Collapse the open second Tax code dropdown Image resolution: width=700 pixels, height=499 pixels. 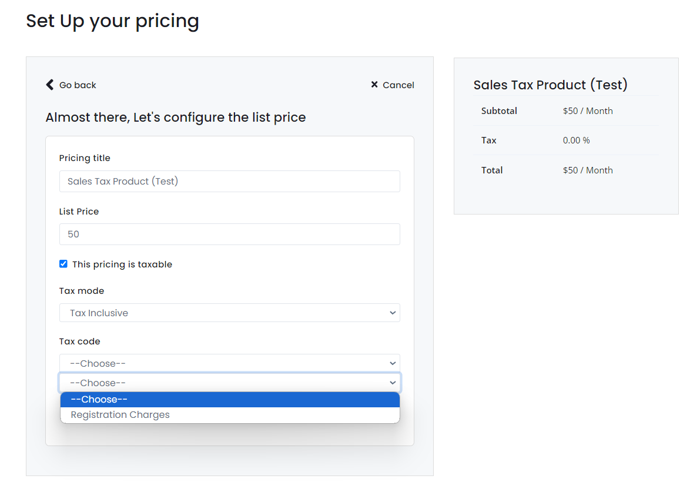[229, 383]
